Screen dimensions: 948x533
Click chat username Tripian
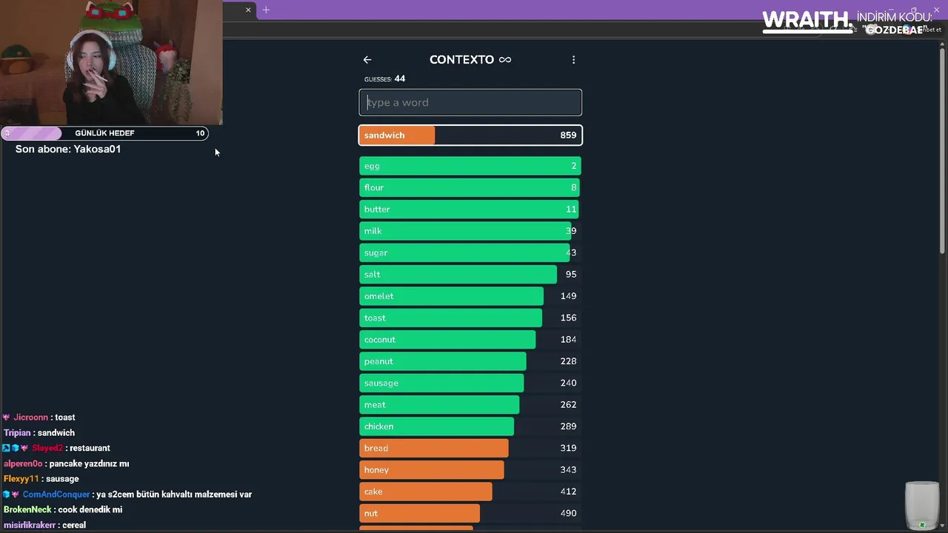[17, 433]
